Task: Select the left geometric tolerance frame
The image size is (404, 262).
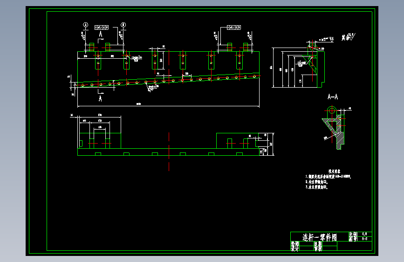Action: (102, 28)
